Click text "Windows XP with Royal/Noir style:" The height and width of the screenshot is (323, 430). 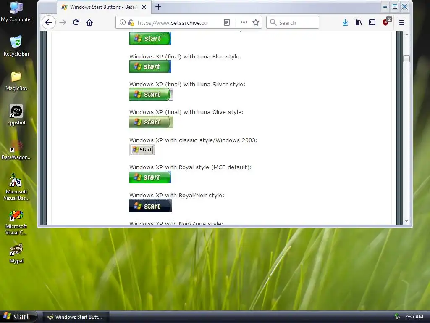177,195
